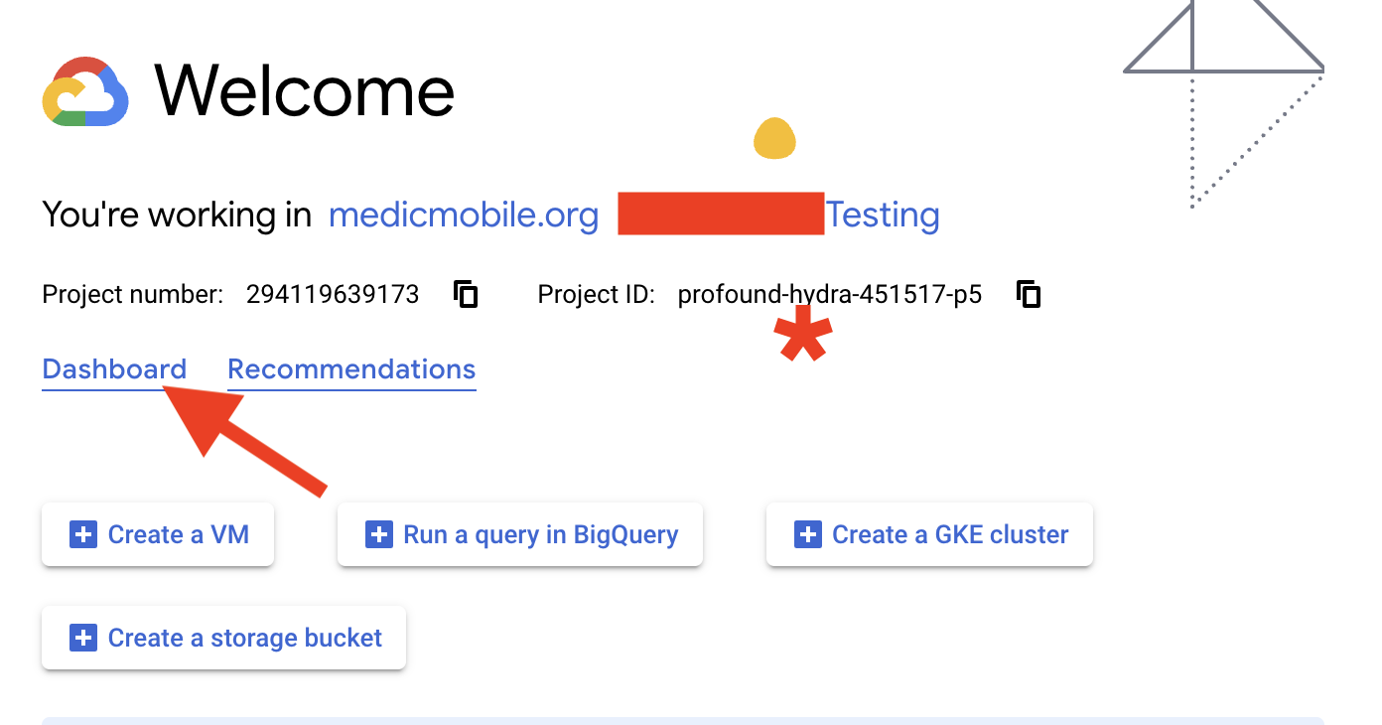Click the Welcome heading

pos(305,91)
